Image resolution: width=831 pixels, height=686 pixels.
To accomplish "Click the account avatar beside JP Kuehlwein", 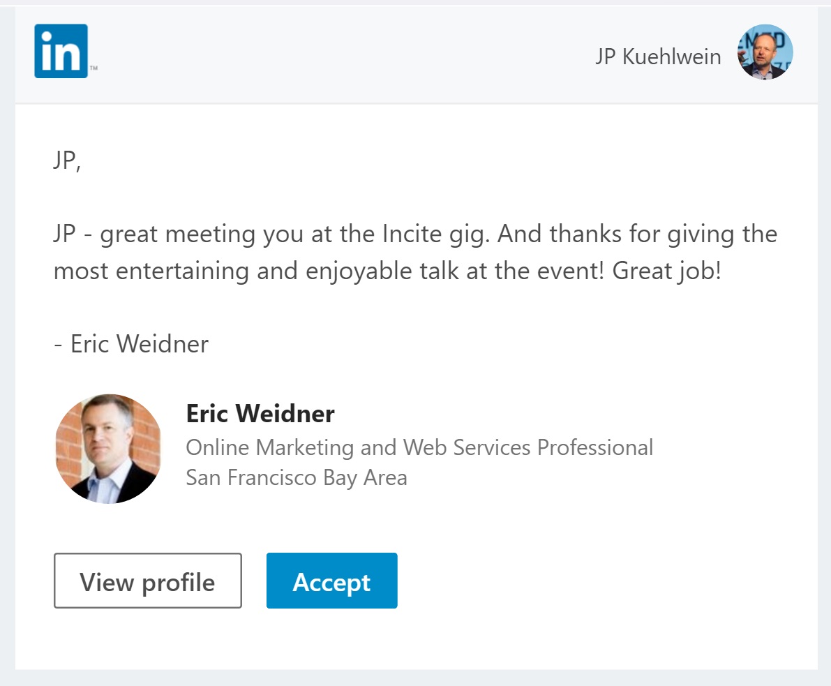I will (765, 52).
